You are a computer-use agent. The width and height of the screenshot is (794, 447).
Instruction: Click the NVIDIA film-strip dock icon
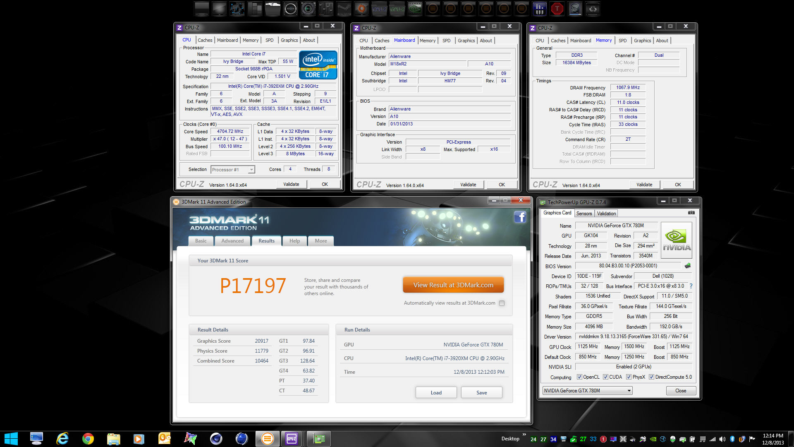[x=415, y=9]
